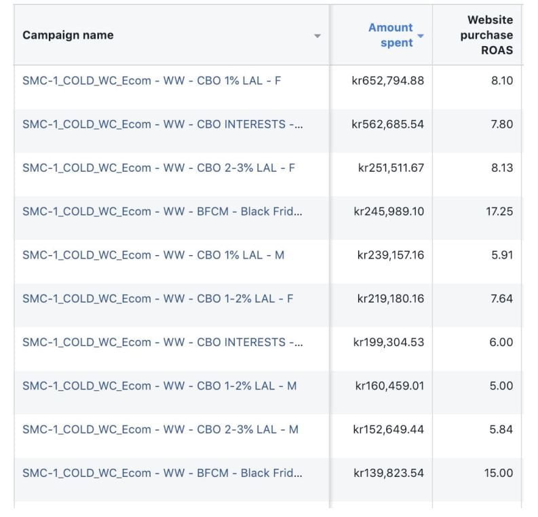Screen dimensions: 538x517
Task: Open campaign CBO 2-3% LAL - M
Action: tap(161, 429)
